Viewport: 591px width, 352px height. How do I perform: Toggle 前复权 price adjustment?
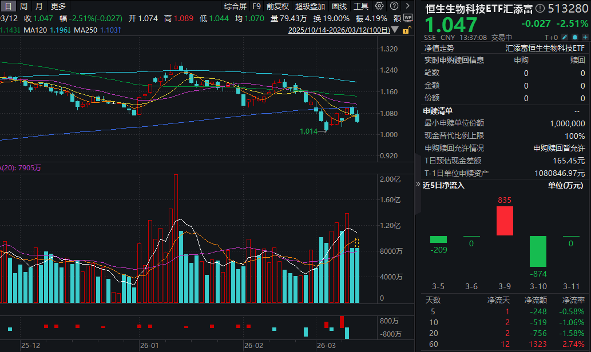(x=278, y=7)
